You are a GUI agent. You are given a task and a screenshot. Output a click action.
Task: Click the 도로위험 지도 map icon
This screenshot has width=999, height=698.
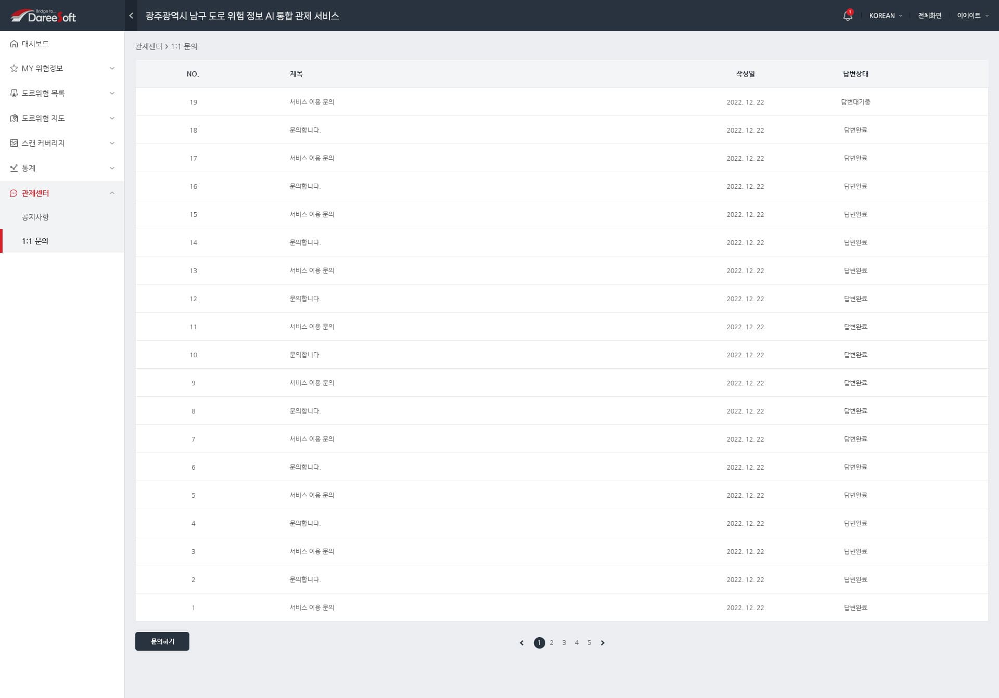click(14, 118)
